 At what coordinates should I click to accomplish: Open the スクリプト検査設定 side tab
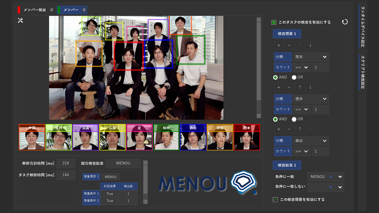click(x=362, y=72)
